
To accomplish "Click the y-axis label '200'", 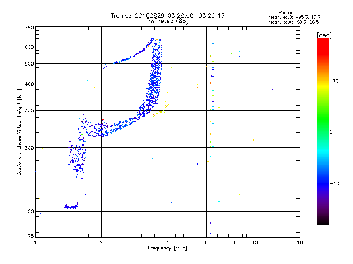I will [x=29, y=148].
